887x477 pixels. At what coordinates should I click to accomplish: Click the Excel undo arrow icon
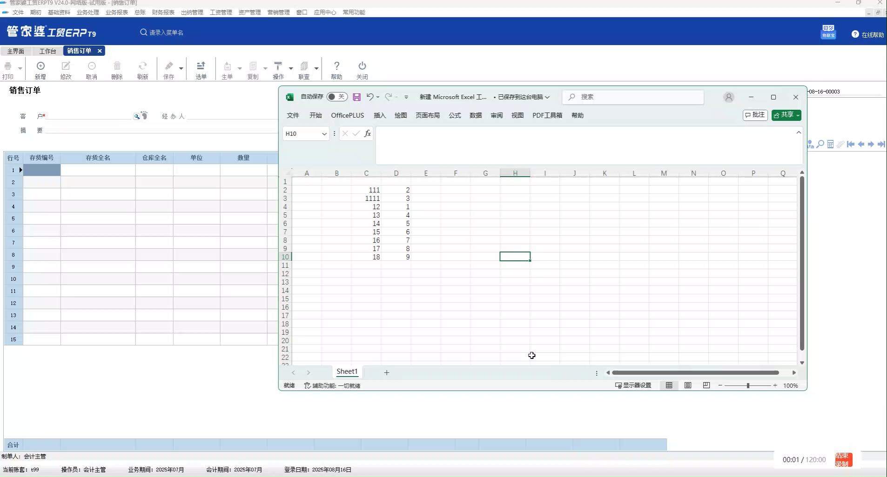pos(370,97)
